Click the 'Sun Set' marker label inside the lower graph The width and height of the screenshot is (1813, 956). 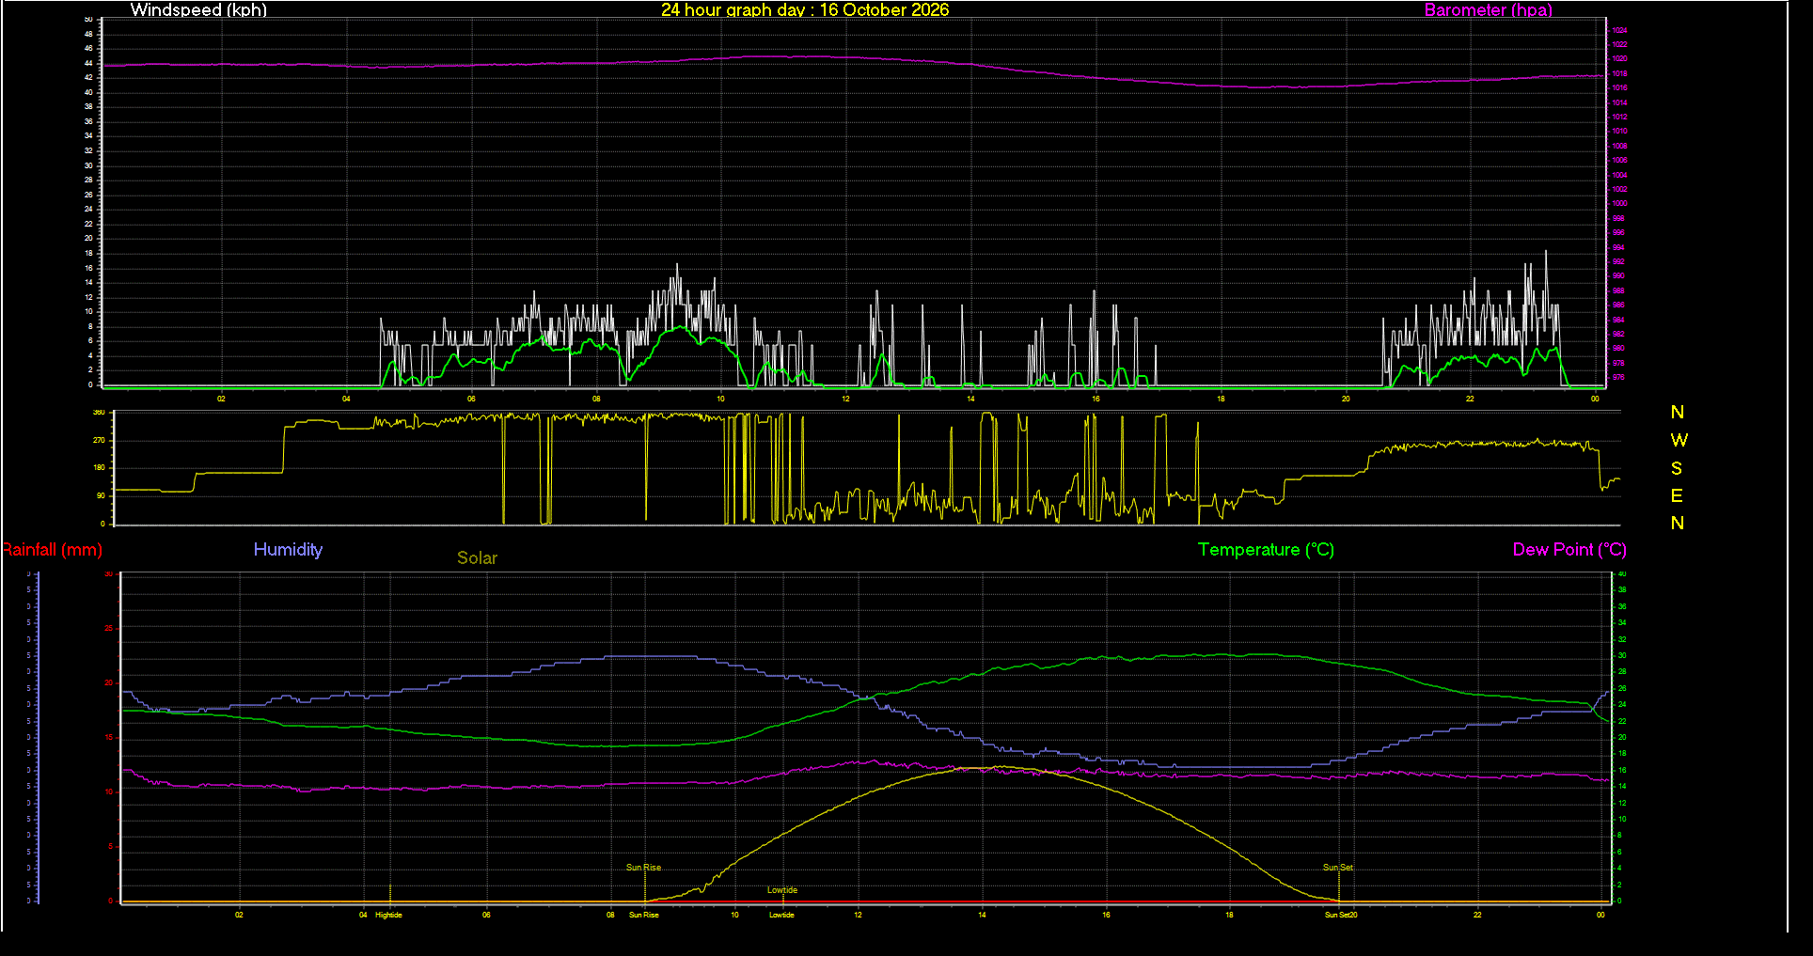click(1338, 868)
